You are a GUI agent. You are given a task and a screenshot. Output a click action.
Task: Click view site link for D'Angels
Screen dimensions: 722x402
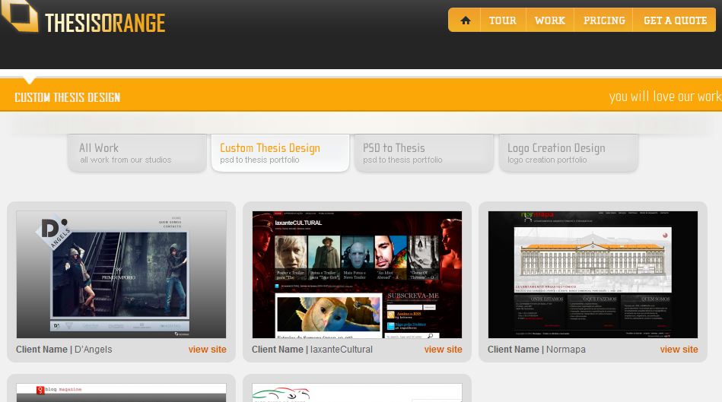coord(207,350)
